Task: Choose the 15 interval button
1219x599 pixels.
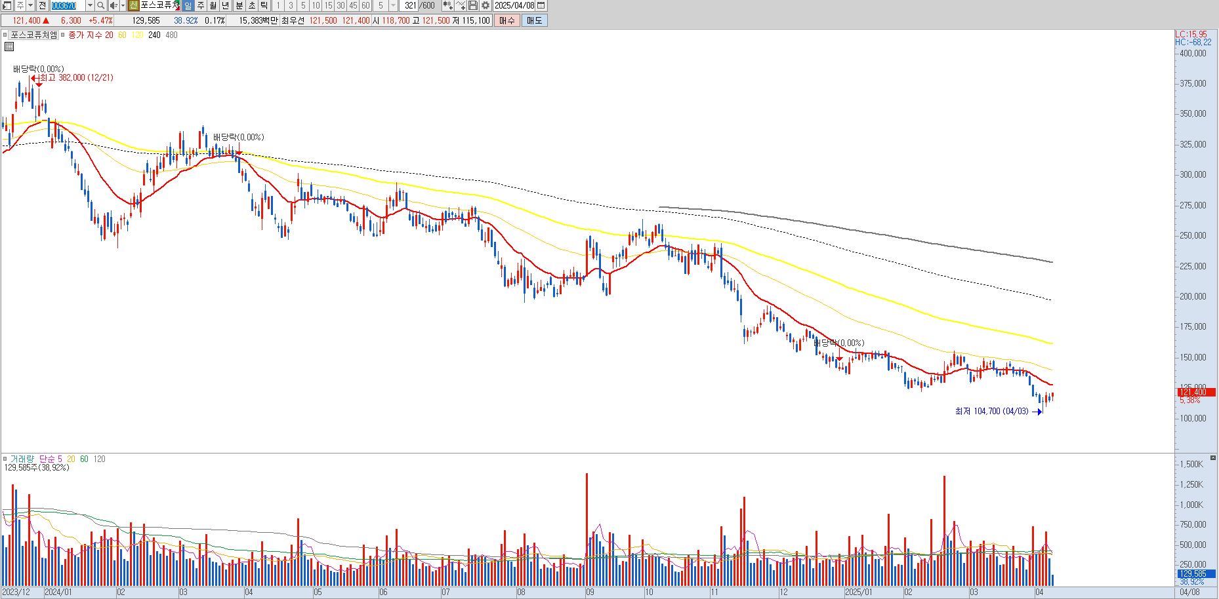Action: click(328, 5)
